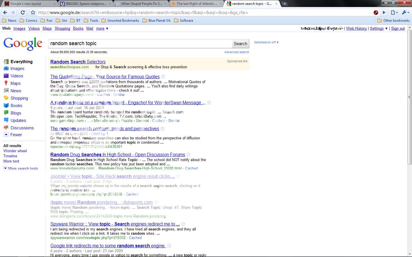Click the Videos film icon in sidebar
This screenshot has width=412, height=257.
pos(6,76)
